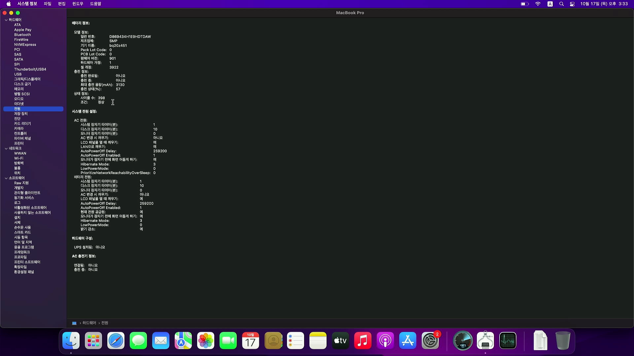This screenshot has height=356, width=634.
Task: Select Thunderbolt/USB4 in the sidebar
Action: (30, 69)
